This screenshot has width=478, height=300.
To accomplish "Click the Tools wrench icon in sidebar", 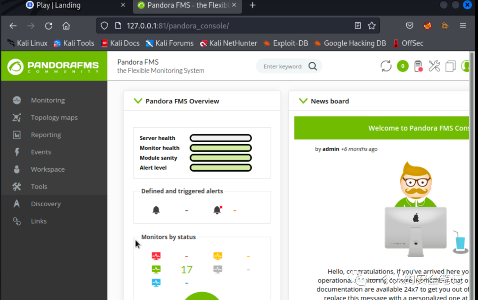I will pyautogui.click(x=17, y=186).
